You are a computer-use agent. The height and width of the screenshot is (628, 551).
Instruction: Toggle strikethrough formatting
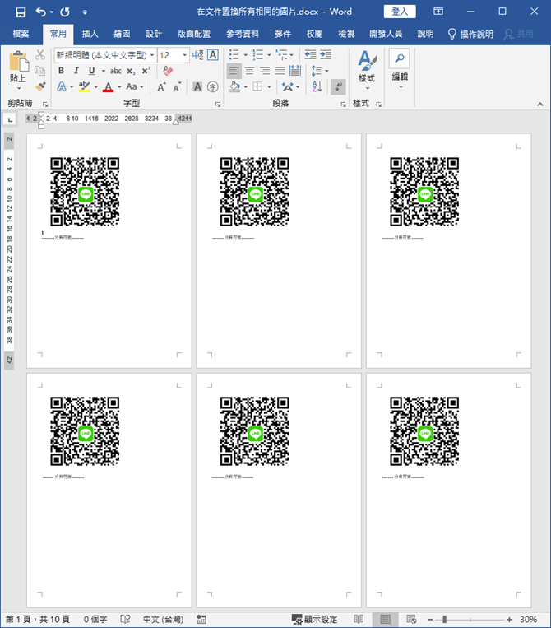tap(116, 71)
